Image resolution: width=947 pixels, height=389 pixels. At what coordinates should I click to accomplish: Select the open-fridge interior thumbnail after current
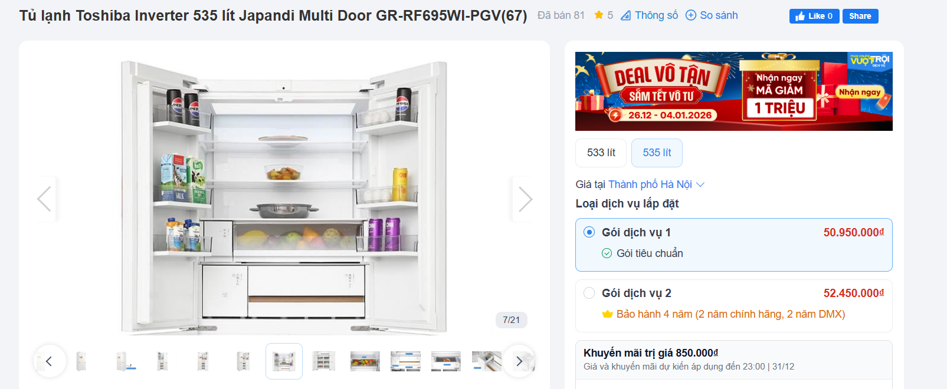(x=324, y=361)
